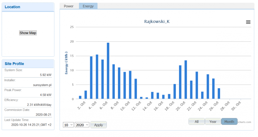Image resolution: width=258 pixels, height=137 pixels.
Task: Click the energy bar for 20 Oct
Action: coord(186,80)
